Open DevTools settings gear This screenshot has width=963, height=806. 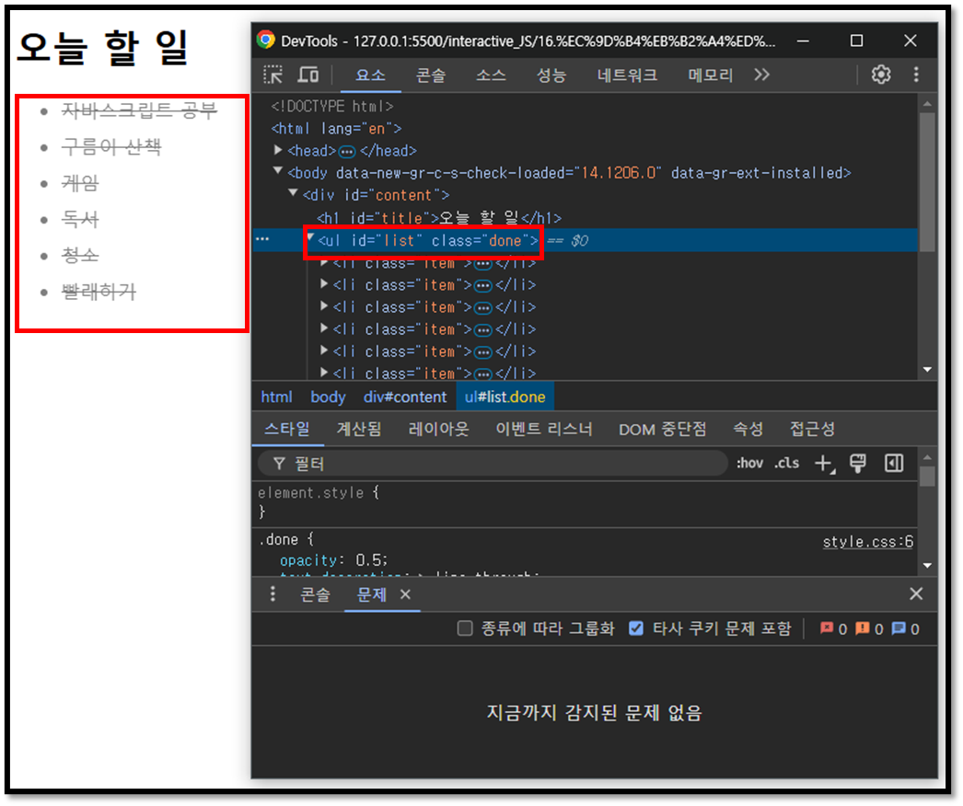click(881, 75)
